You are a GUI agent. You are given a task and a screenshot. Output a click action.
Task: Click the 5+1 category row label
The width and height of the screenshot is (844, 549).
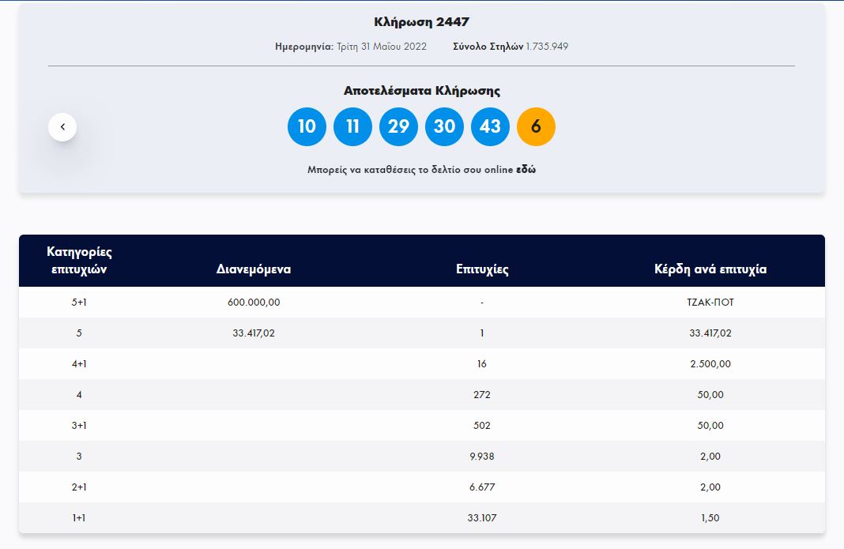[x=79, y=303]
